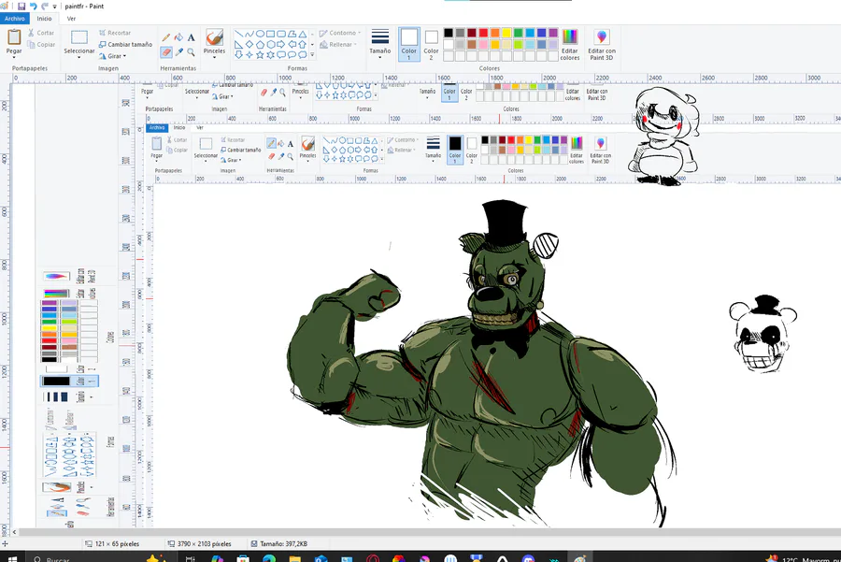Activate the Color 1 foreground button
Viewport: 841px width, 562px height.
[x=409, y=44]
